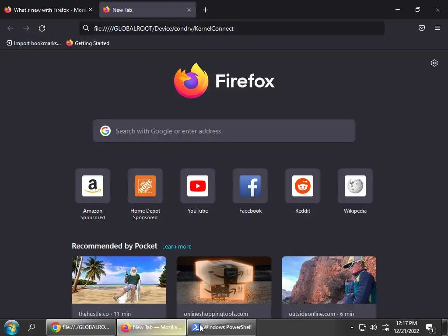Open Import bookmarks bookmark item
The height and width of the screenshot is (336, 448).
click(x=33, y=43)
